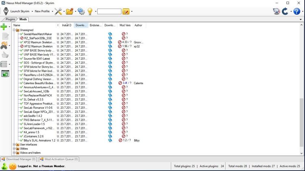Image resolution: width=305 pixels, height=171 pixels.
Task: Enable the disabled XP32 Maximum Skeleton by xp32
Action: [22, 46]
